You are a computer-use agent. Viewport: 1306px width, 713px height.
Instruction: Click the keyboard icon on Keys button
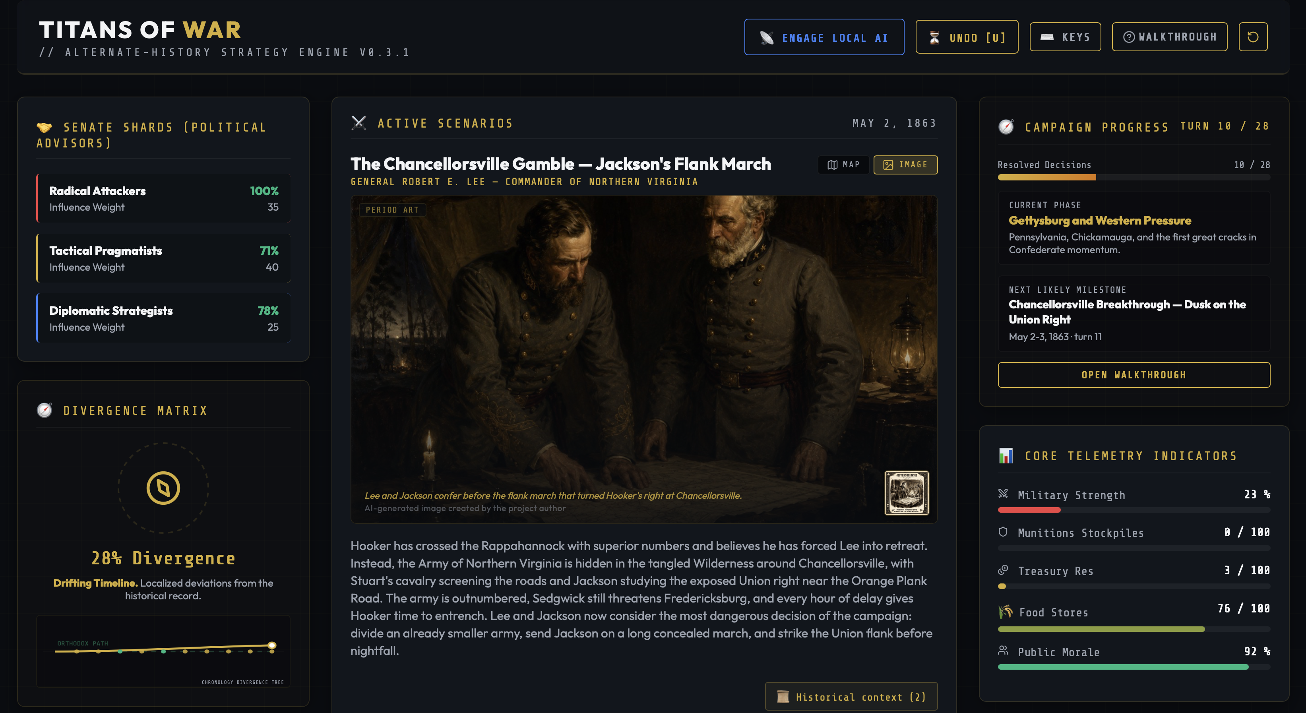point(1046,37)
